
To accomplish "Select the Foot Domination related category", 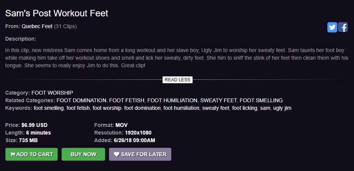I will tap(81, 100).
